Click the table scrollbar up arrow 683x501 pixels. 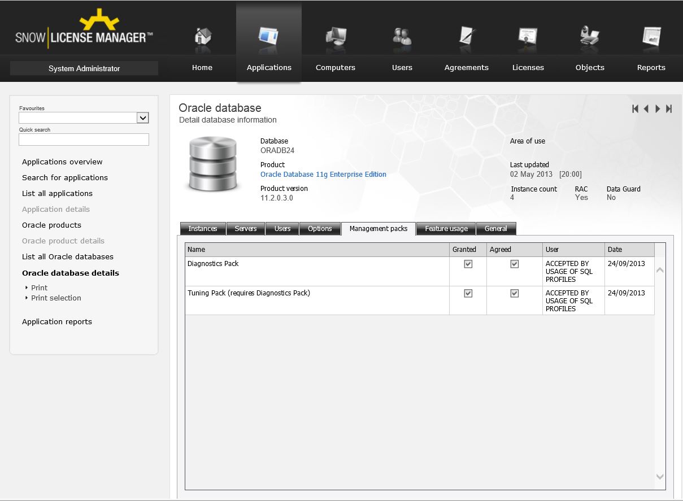click(660, 271)
